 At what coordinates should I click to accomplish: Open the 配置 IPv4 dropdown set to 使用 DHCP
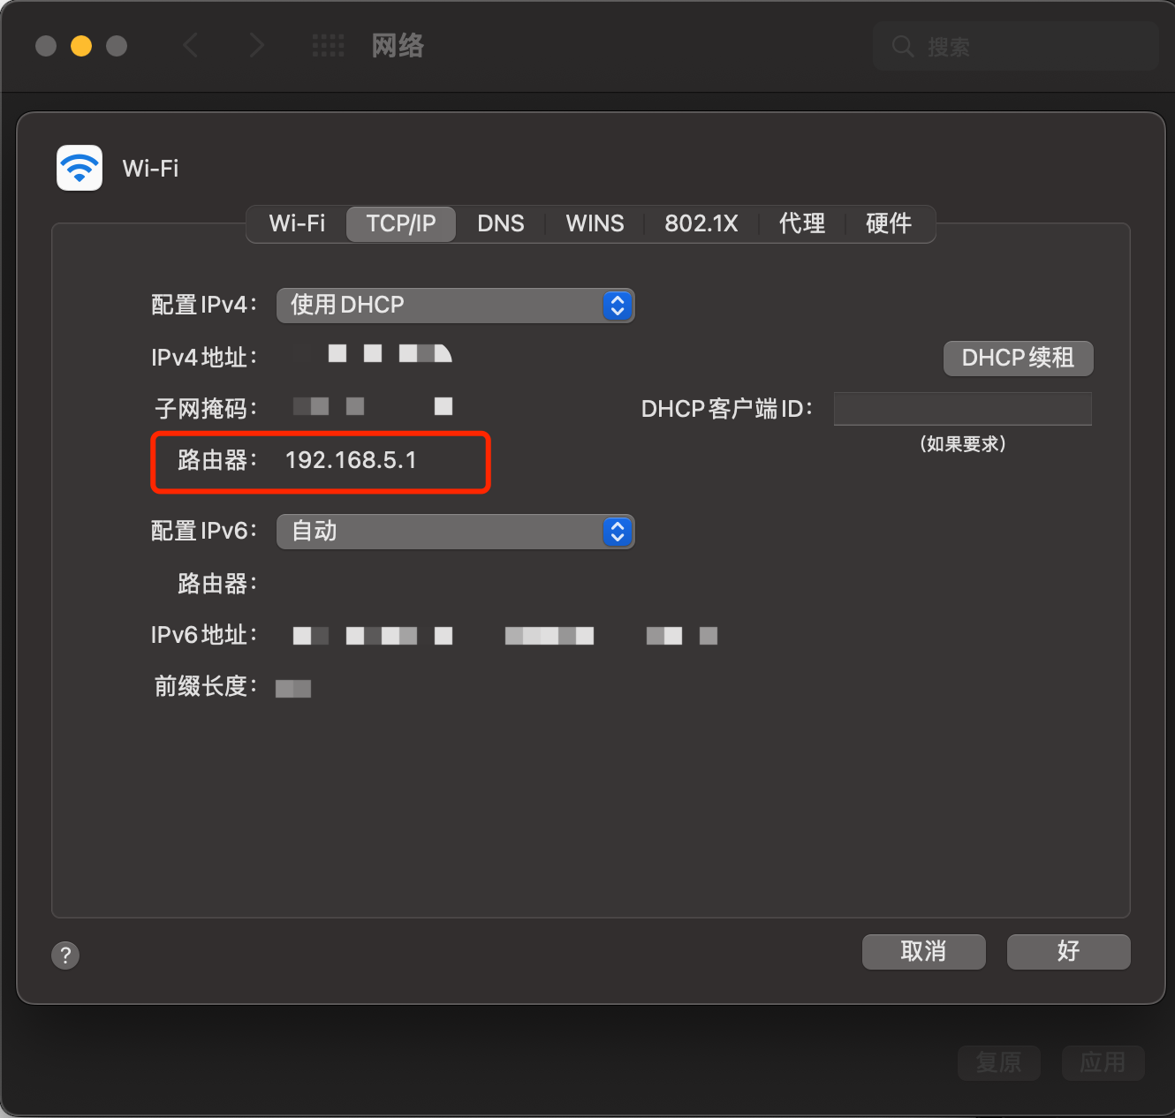456,306
